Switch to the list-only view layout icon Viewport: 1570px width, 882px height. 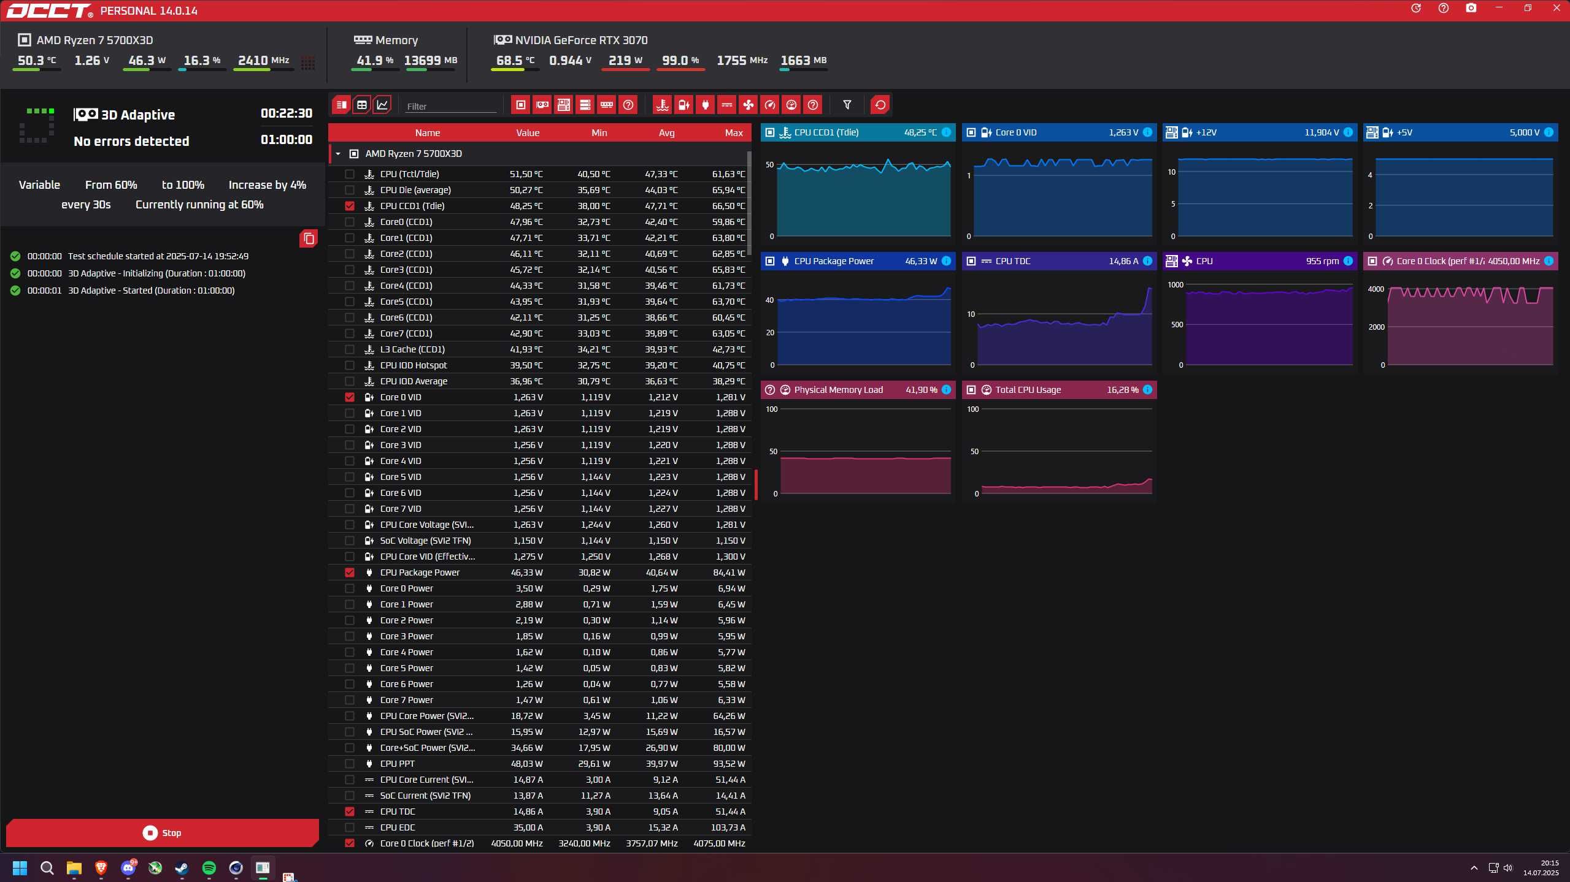(x=342, y=105)
